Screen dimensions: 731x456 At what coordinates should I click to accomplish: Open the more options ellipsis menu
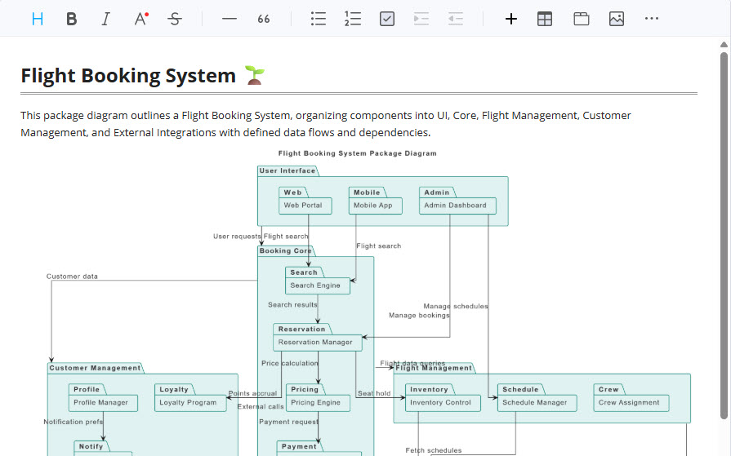click(x=651, y=19)
